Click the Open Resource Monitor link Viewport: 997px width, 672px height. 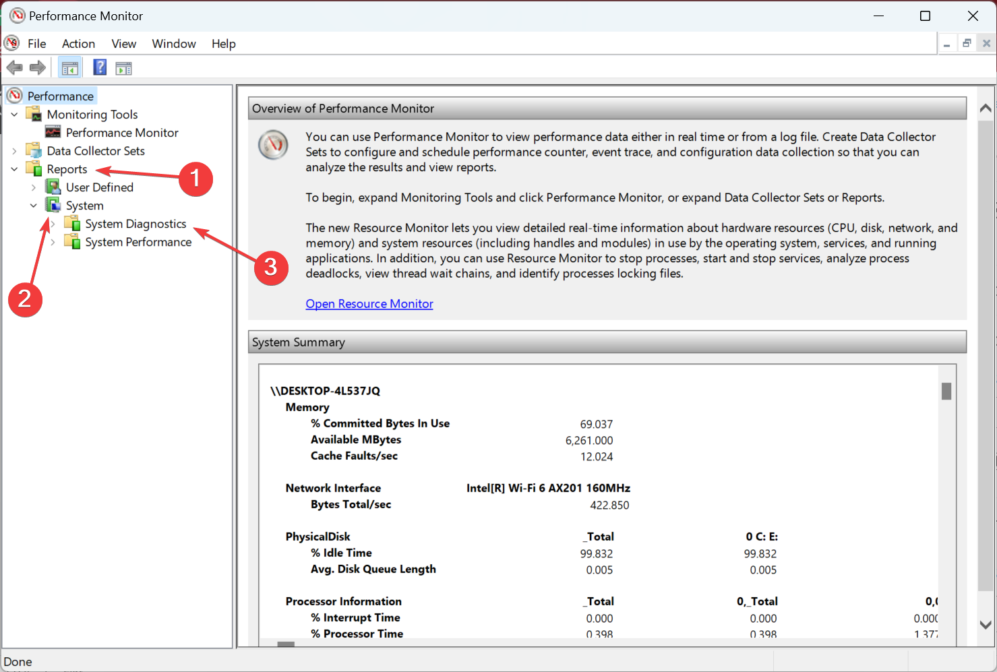click(x=369, y=304)
